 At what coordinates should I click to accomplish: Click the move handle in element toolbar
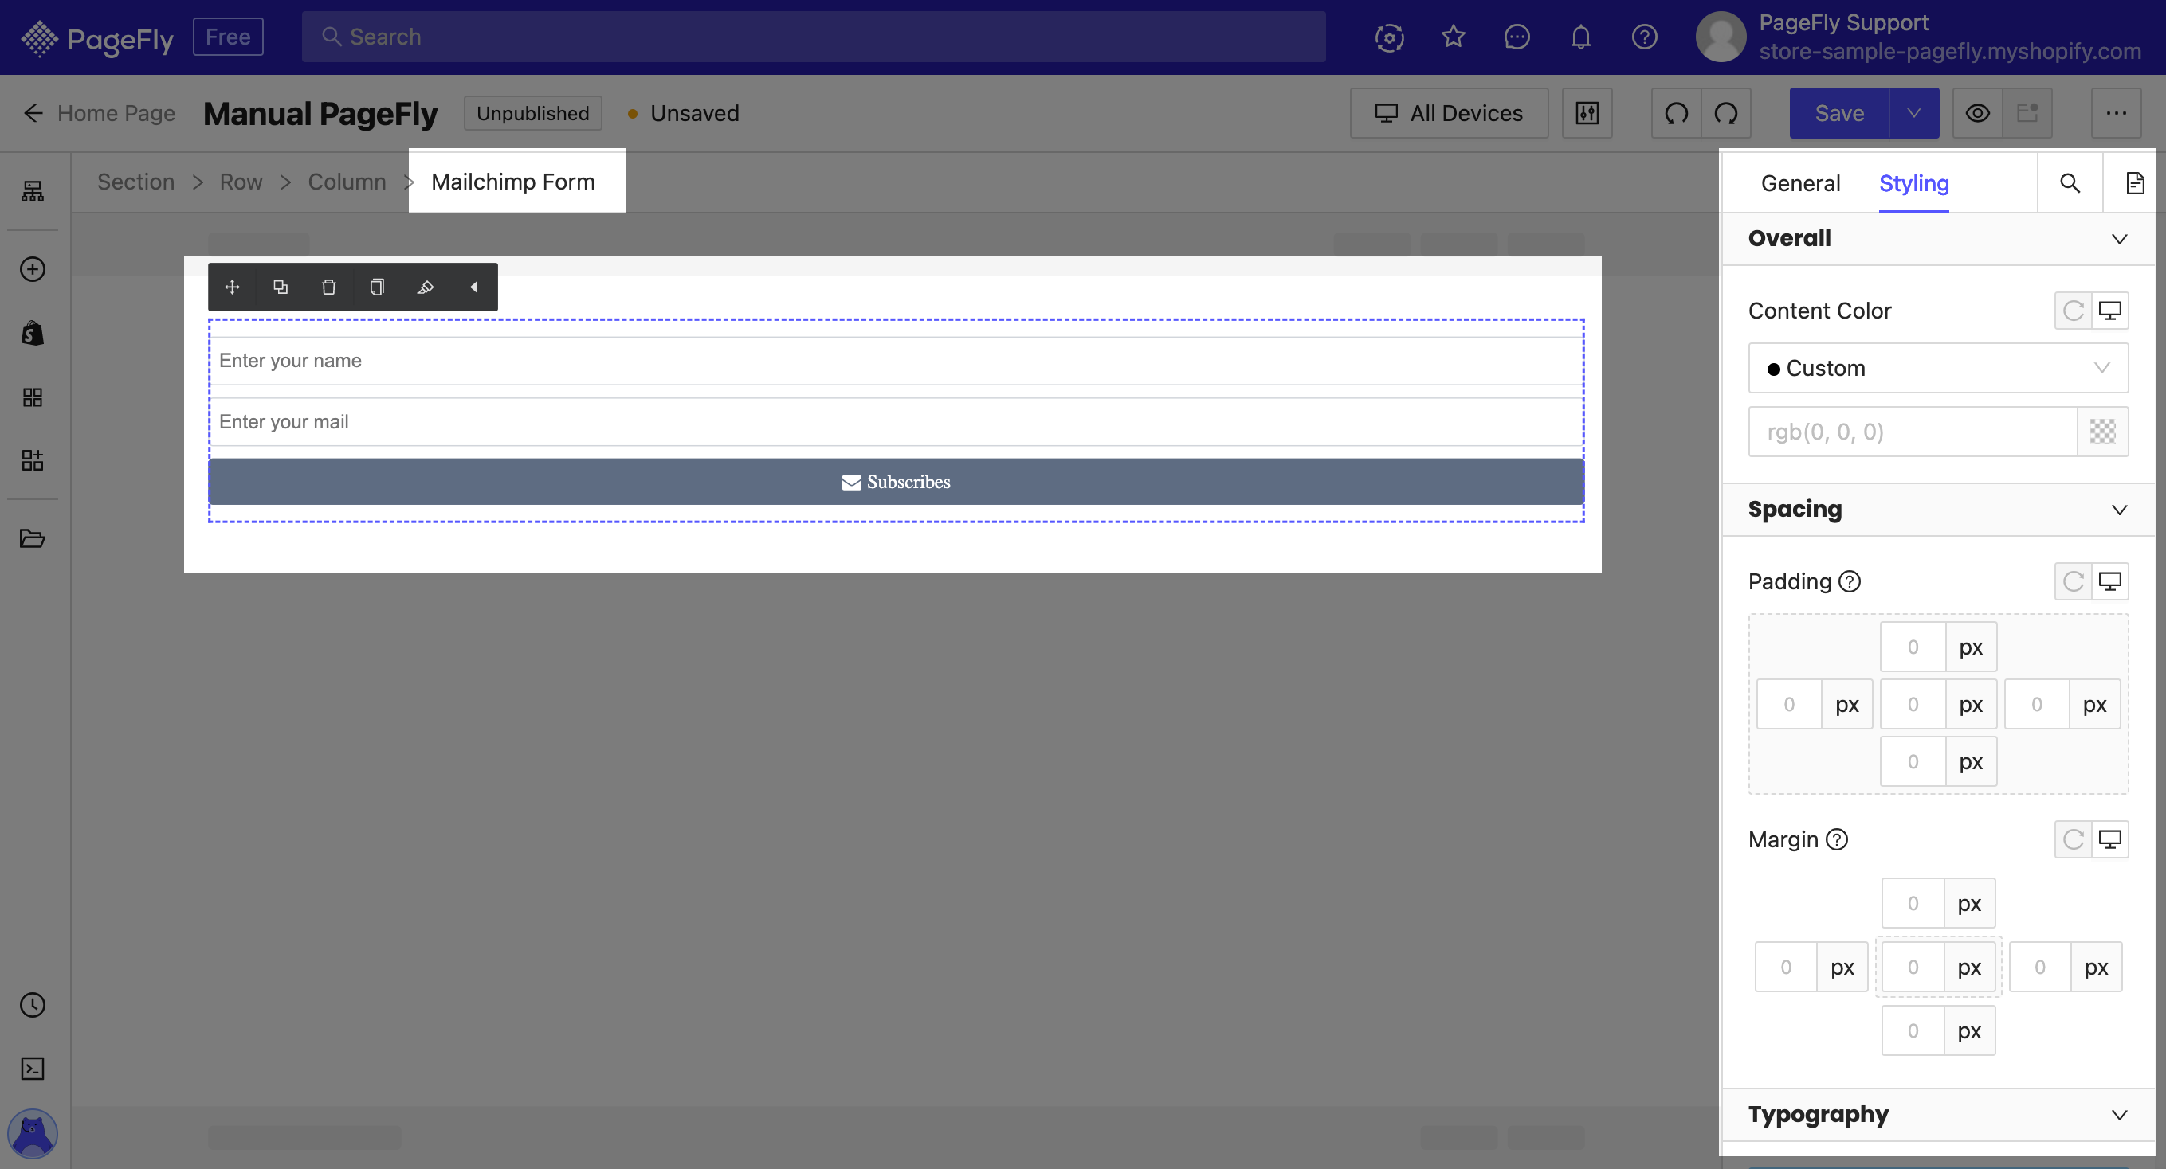(x=232, y=287)
